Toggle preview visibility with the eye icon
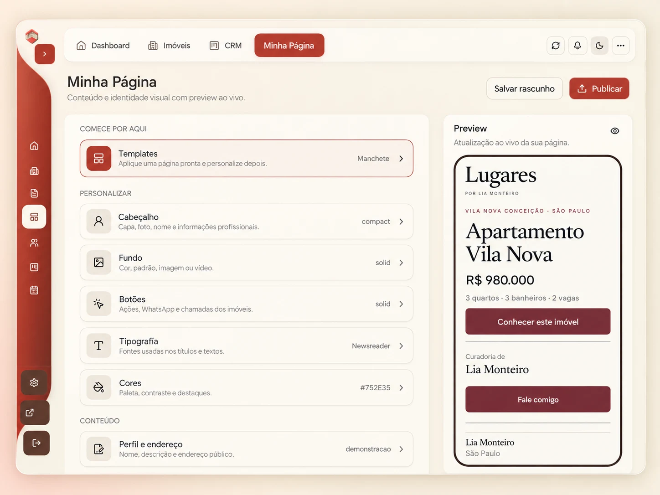 (615, 131)
